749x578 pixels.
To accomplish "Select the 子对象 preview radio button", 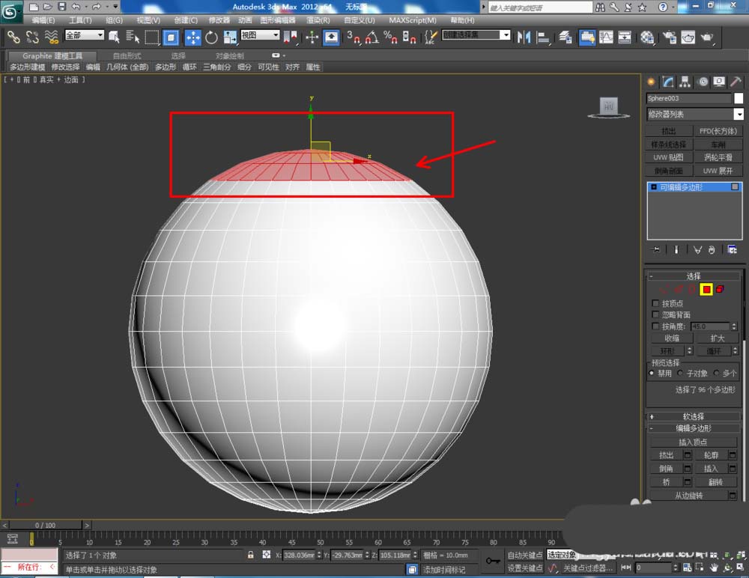I will (680, 373).
